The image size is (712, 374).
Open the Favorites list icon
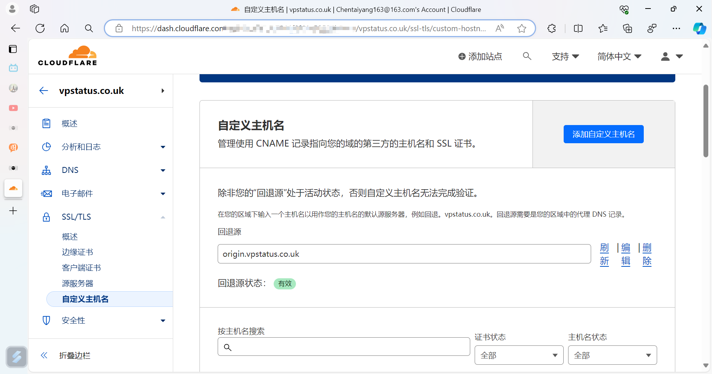(x=603, y=28)
